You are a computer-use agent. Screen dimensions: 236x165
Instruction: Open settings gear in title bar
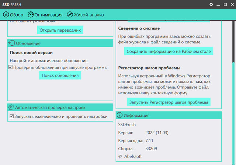coord(211,4)
